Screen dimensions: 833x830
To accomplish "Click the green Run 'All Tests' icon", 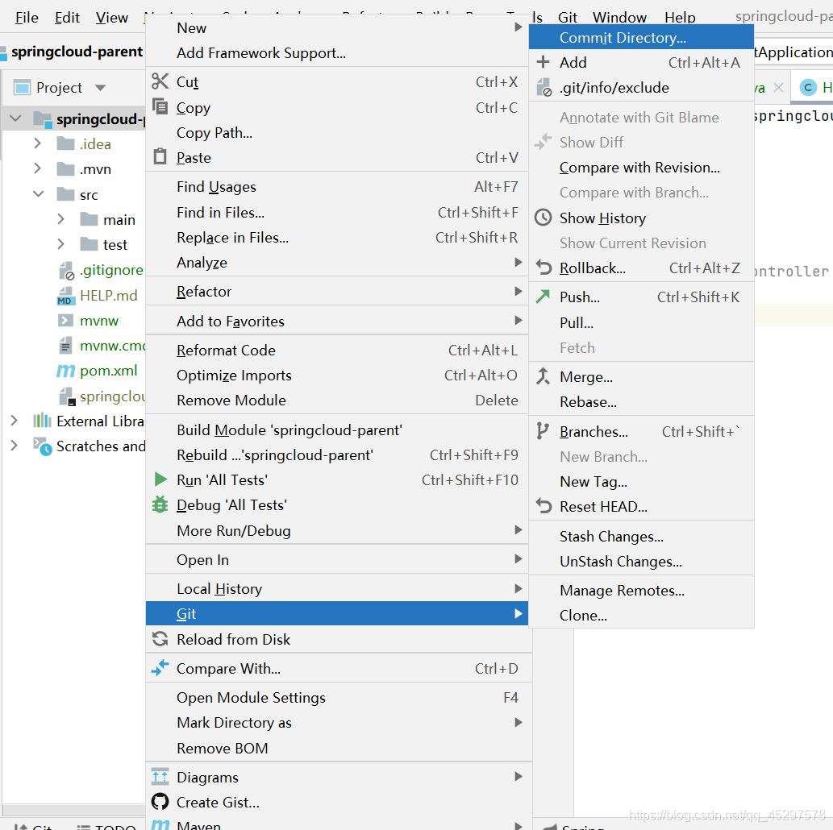I will click(160, 479).
